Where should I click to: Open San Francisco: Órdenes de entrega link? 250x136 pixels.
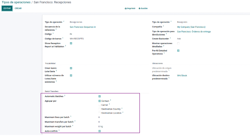coord(194,32)
